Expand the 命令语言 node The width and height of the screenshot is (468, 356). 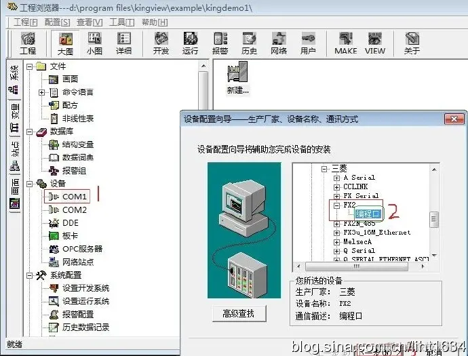(x=41, y=92)
